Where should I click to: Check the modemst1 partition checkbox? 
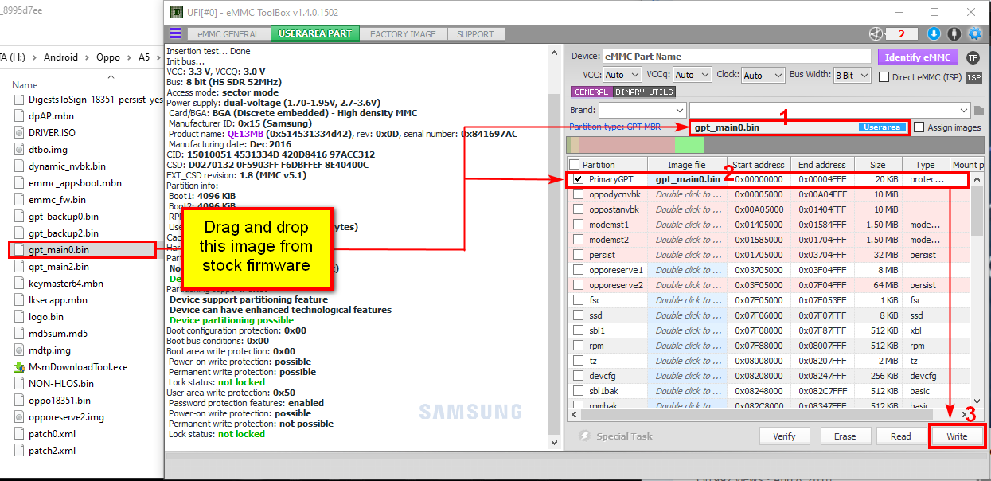click(578, 225)
